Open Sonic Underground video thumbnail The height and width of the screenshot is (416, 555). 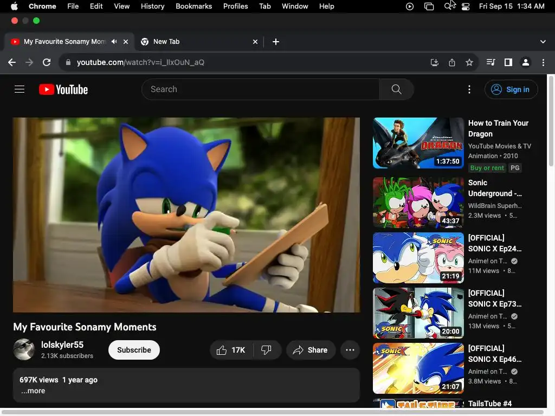[418, 203]
